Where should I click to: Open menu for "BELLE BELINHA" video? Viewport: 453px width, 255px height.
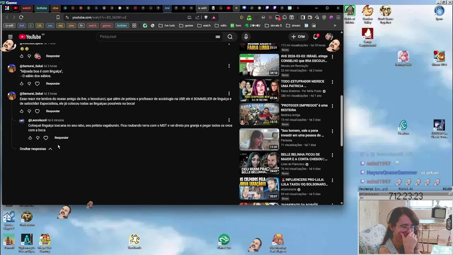[332, 155]
